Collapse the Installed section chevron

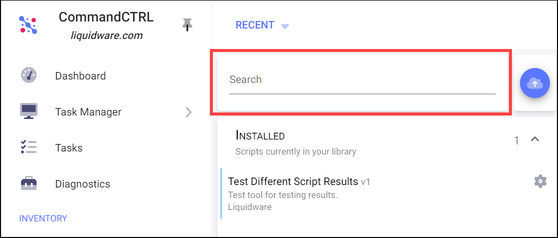tap(534, 139)
